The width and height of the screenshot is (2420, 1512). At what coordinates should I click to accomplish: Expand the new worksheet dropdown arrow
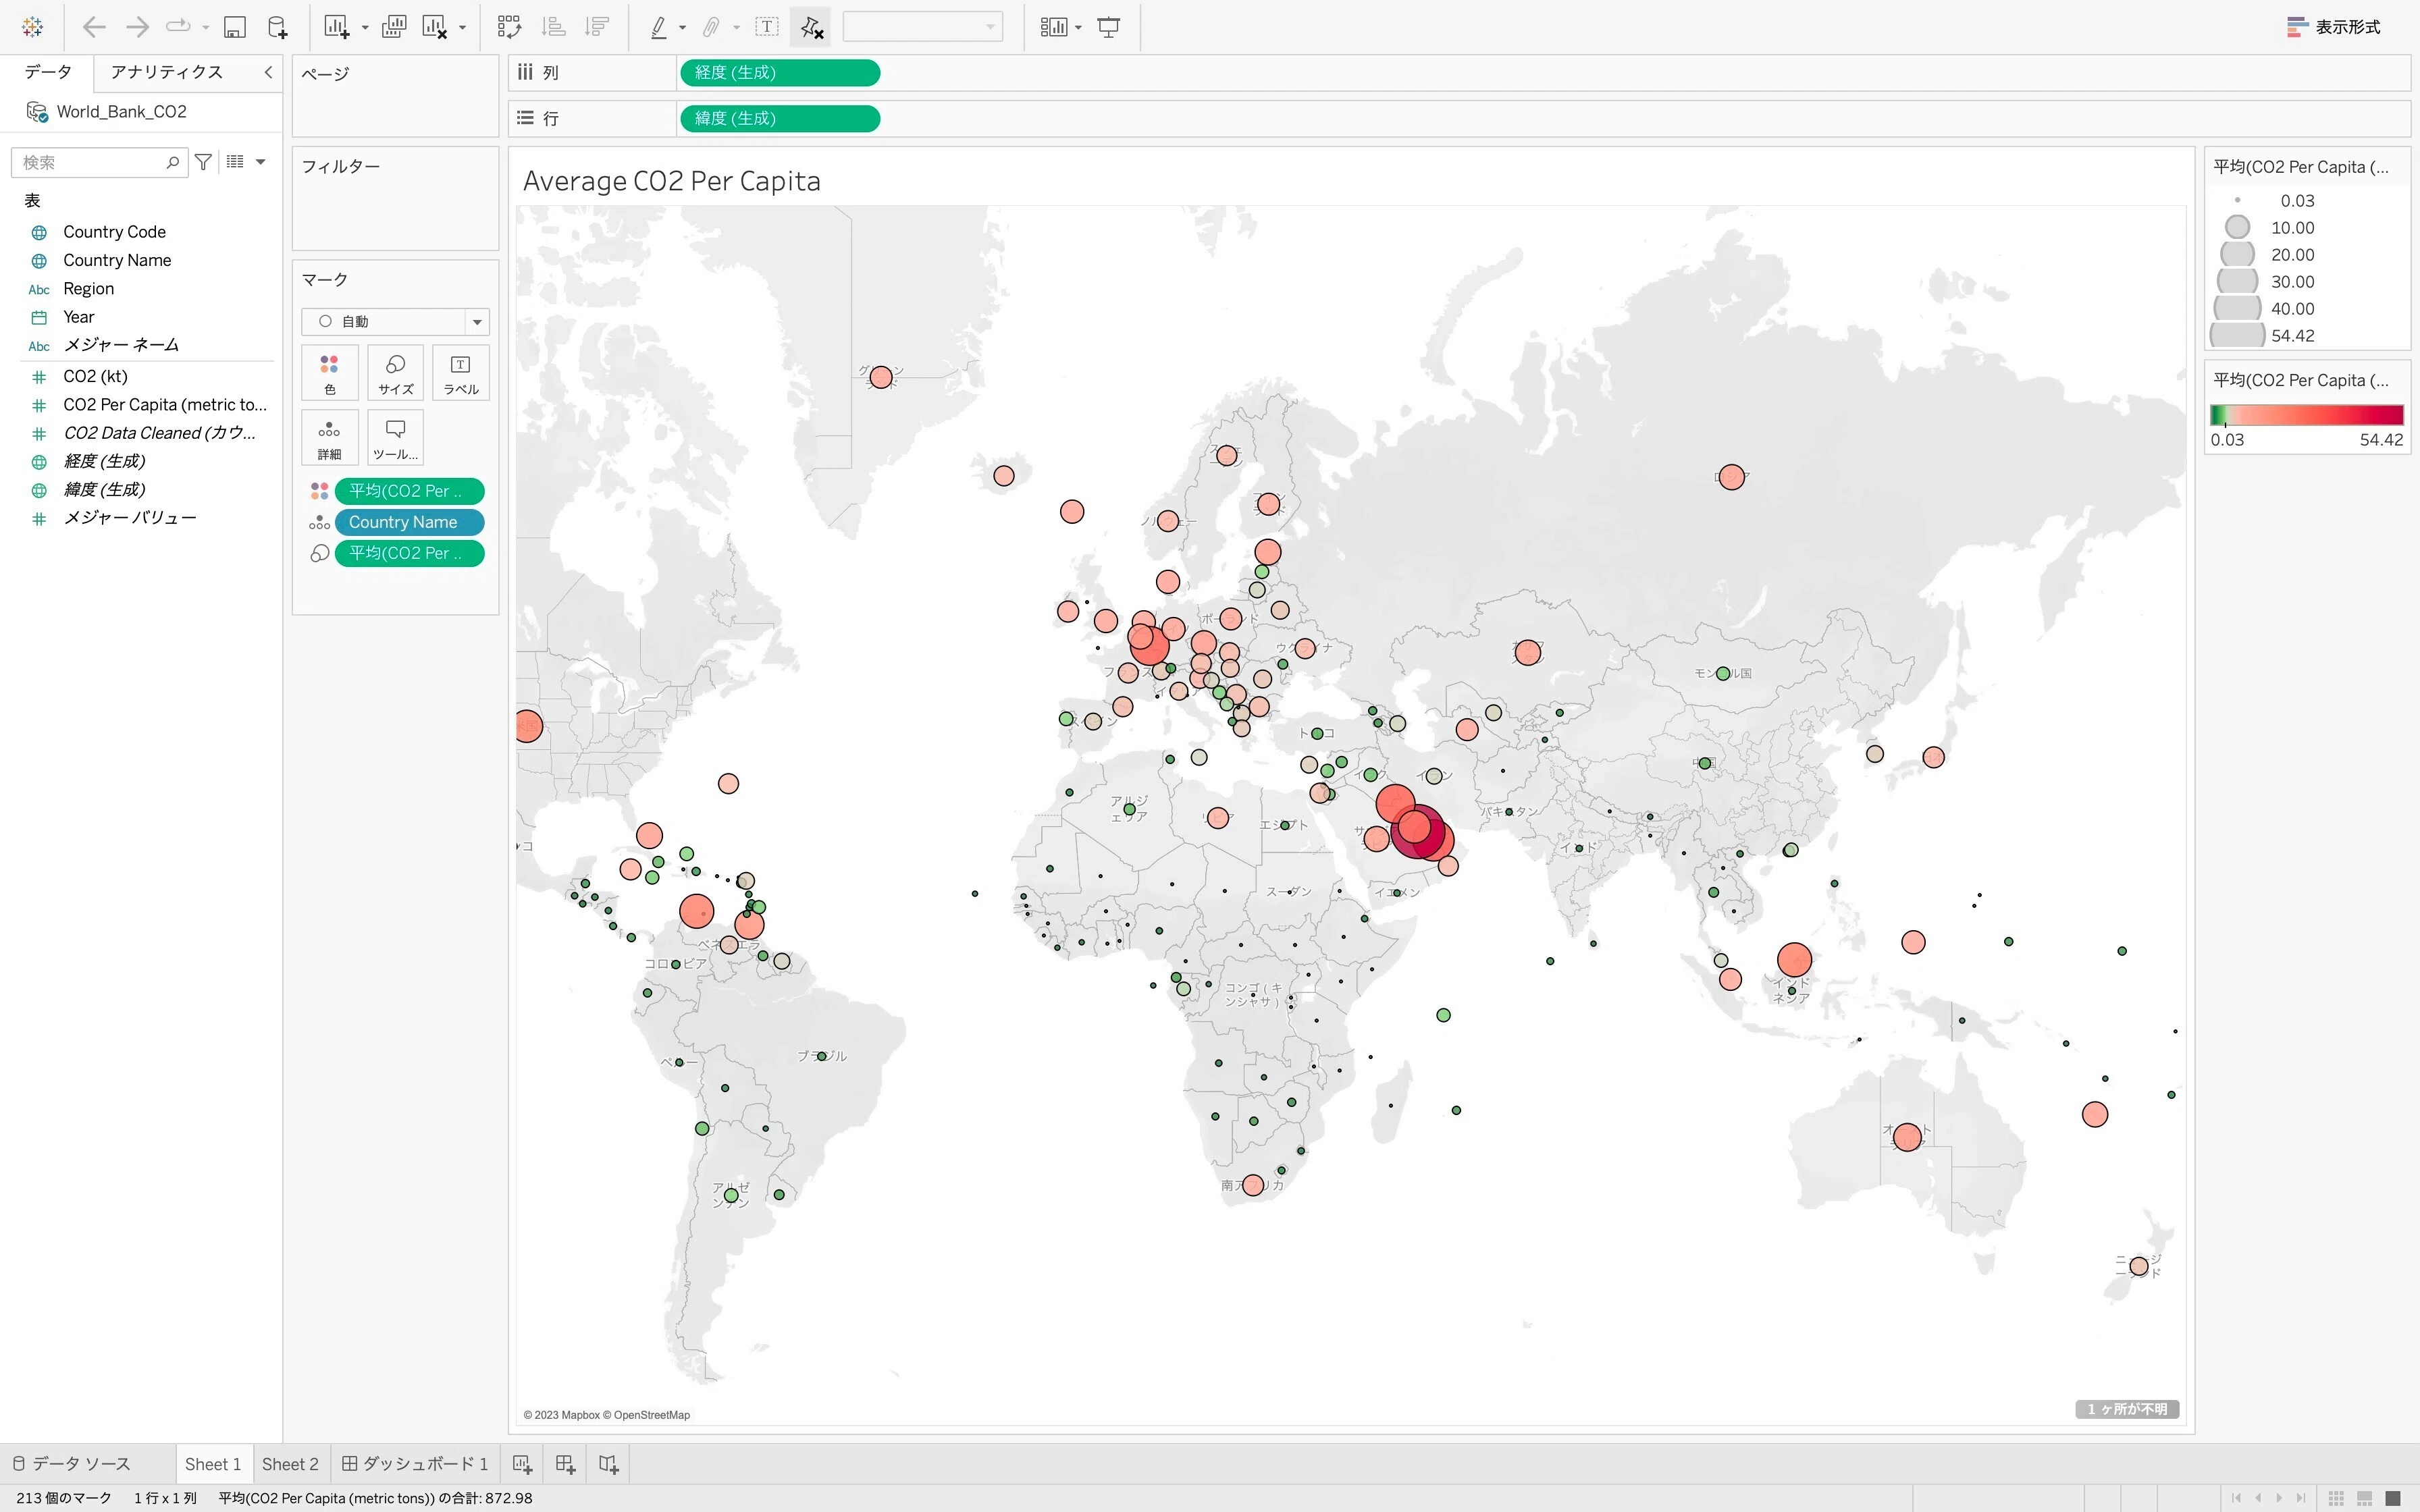pos(364,28)
